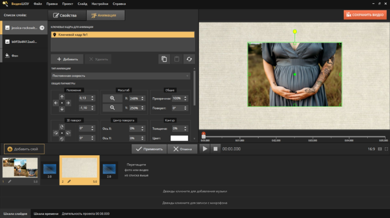Zoom in with the magnifier plus icon
390x218 pixels.
click(x=112, y=98)
